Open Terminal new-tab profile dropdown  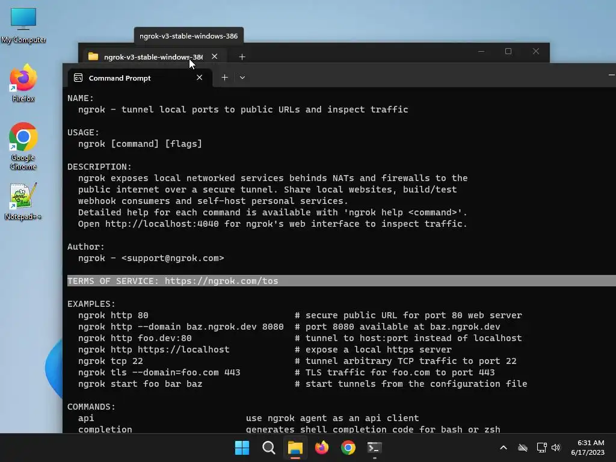(x=242, y=78)
